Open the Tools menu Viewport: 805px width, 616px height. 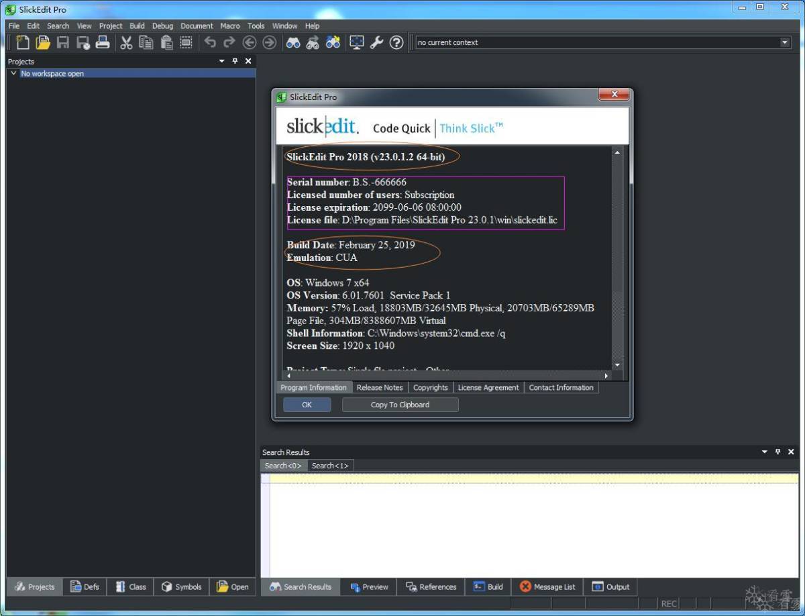(256, 25)
